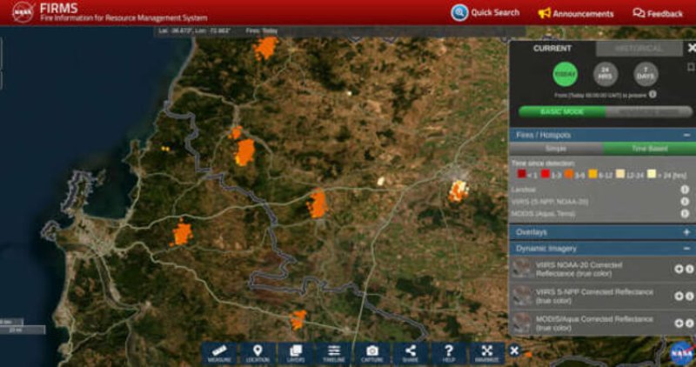Image resolution: width=696 pixels, height=367 pixels.
Task: Select Simple fire display style
Action: click(556, 149)
